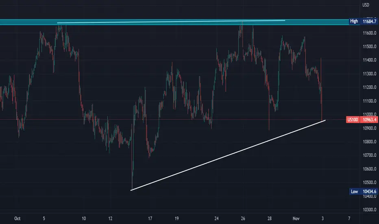
Task: Click the 10700.0 price axis label
Action: [370, 156]
